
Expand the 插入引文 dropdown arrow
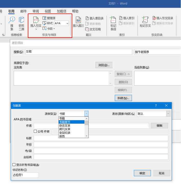[36, 29]
